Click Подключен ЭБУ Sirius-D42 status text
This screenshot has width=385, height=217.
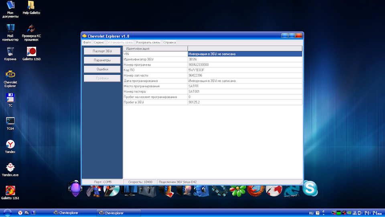pos(178,182)
